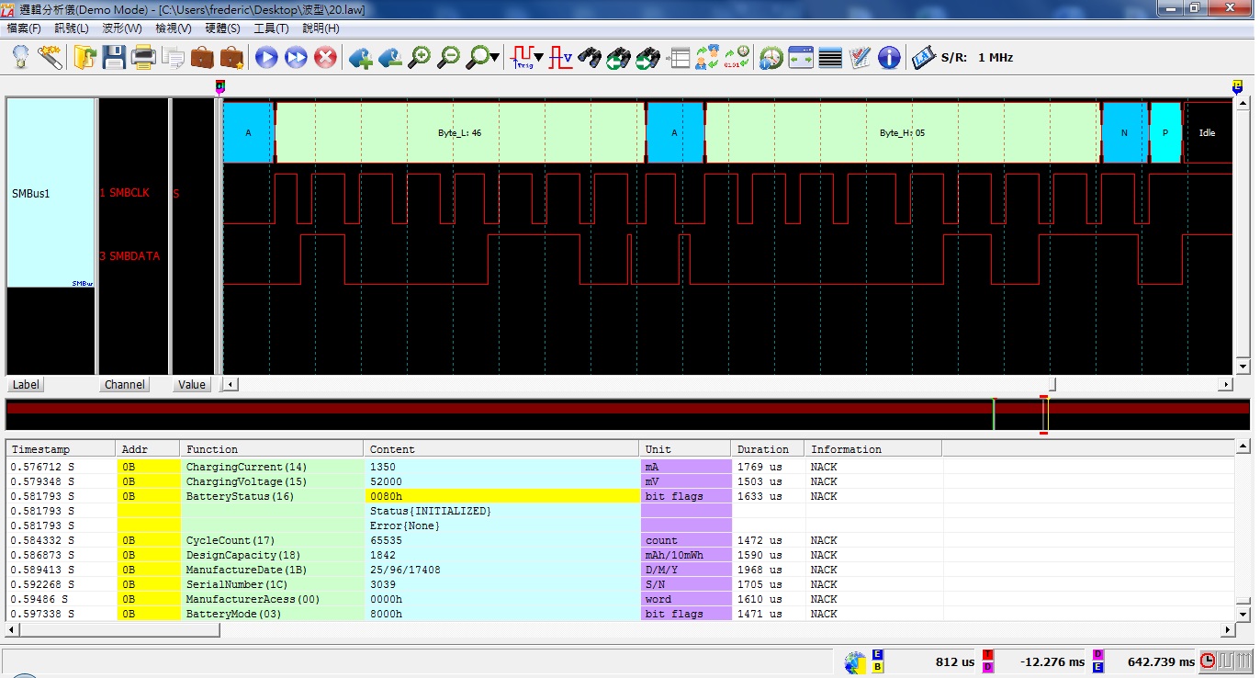Click the waveform overview red bar
Image resolution: width=1260 pixels, height=678 pixels.
(x=627, y=407)
